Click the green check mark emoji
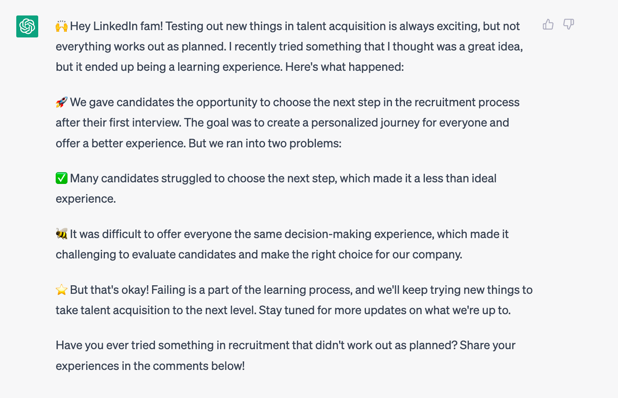 pos(61,178)
